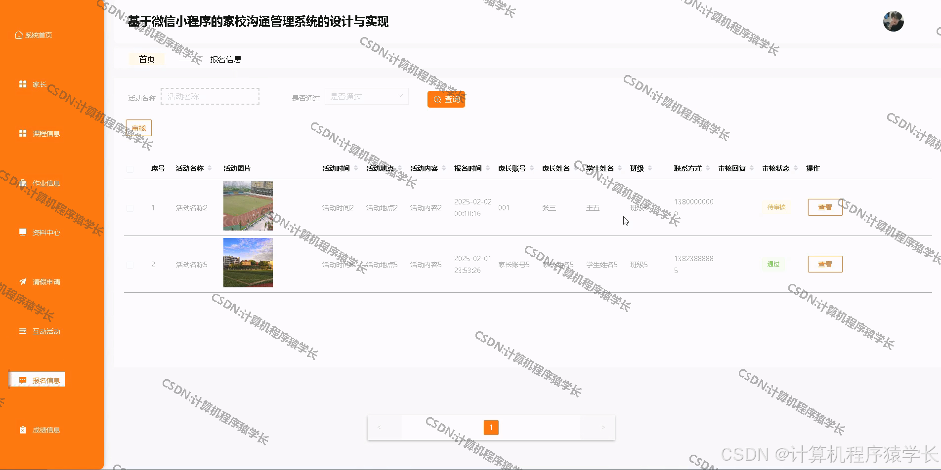This screenshot has width=941, height=470.
Task: Click the 待审核 status tag
Action: pyautogui.click(x=776, y=207)
